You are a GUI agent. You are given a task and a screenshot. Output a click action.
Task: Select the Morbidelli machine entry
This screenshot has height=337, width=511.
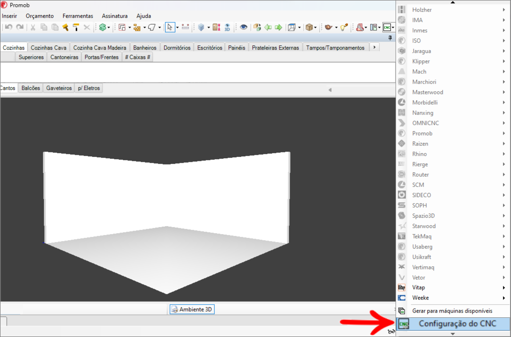pyautogui.click(x=453, y=103)
